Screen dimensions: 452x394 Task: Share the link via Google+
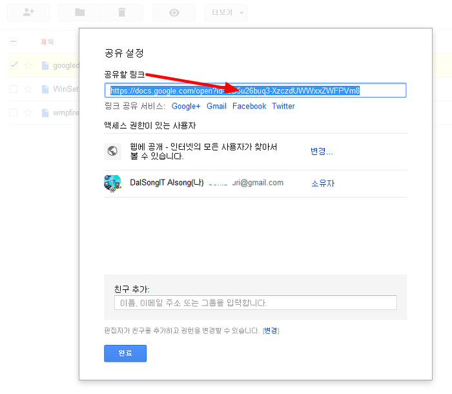coord(186,106)
